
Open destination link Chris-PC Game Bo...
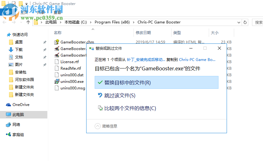[x=197, y=60]
